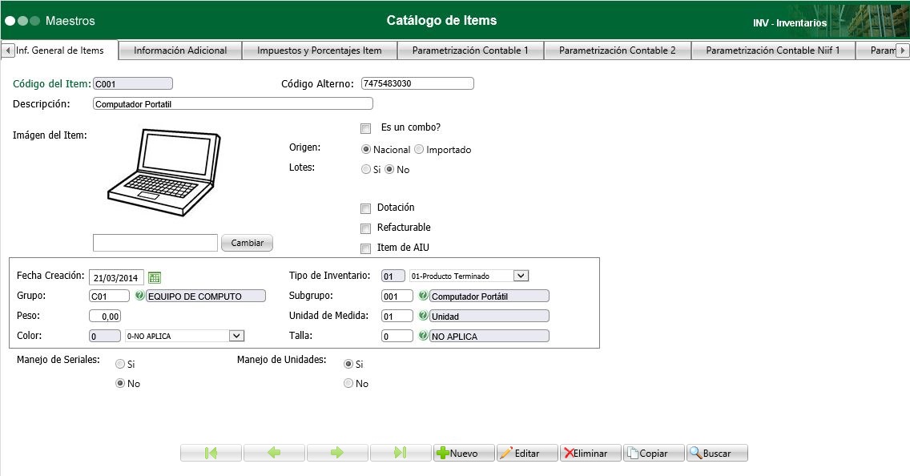Open the Tipo de Inventario dropdown
Screen dimensions: 910x476
521,276
